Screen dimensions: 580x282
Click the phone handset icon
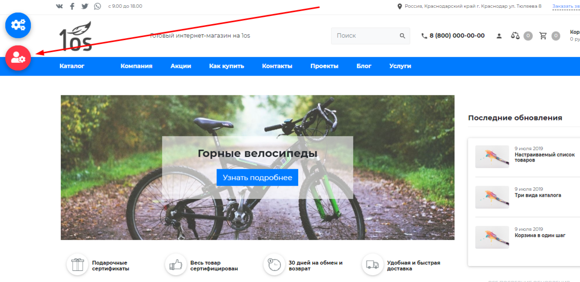tap(424, 36)
